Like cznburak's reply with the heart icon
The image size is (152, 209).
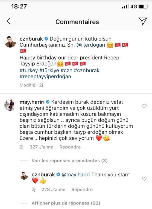[144, 179]
